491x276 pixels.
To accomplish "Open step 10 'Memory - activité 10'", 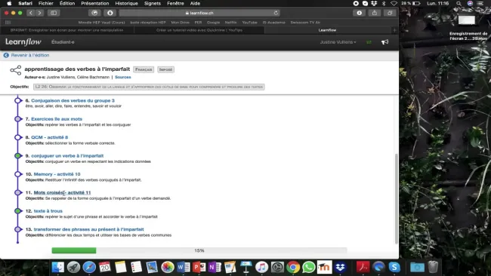I will tap(57, 174).
